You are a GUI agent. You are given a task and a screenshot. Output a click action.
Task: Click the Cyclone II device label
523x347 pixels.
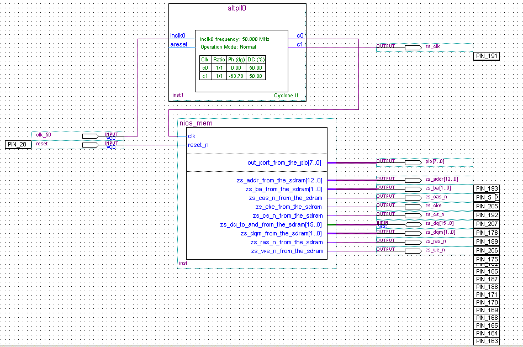286,95
